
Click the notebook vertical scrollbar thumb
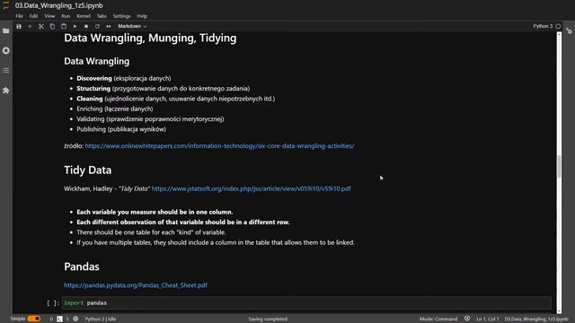559,167
